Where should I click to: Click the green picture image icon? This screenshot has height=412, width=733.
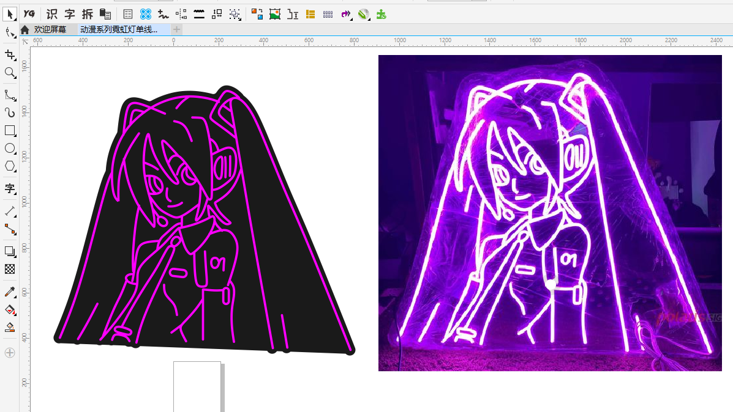tap(275, 15)
